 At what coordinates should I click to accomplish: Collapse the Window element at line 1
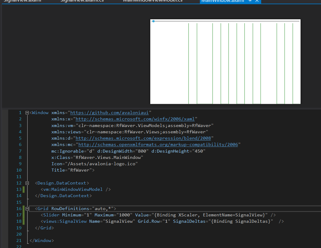pyautogui.click(x=27, y=113)
